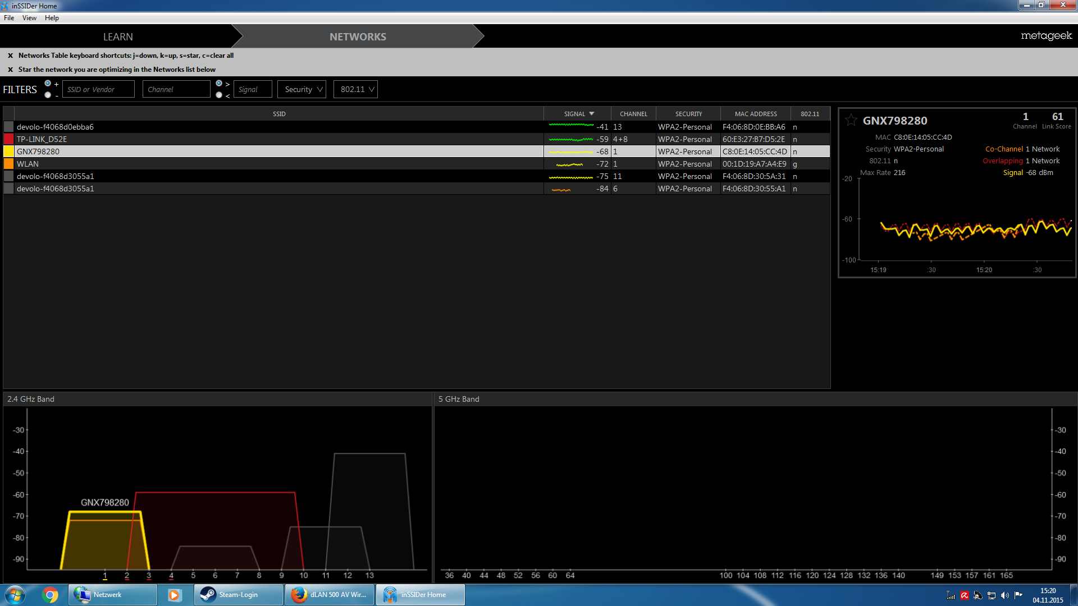Expand the Security filter dropdown

tap(302, 89)
